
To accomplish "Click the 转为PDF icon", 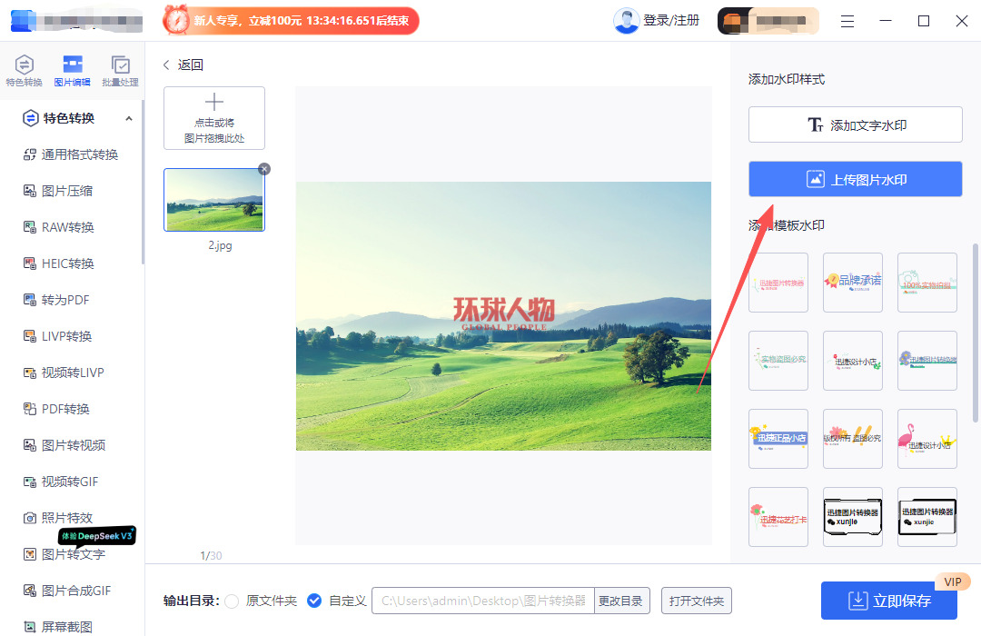I will point(29,300).
